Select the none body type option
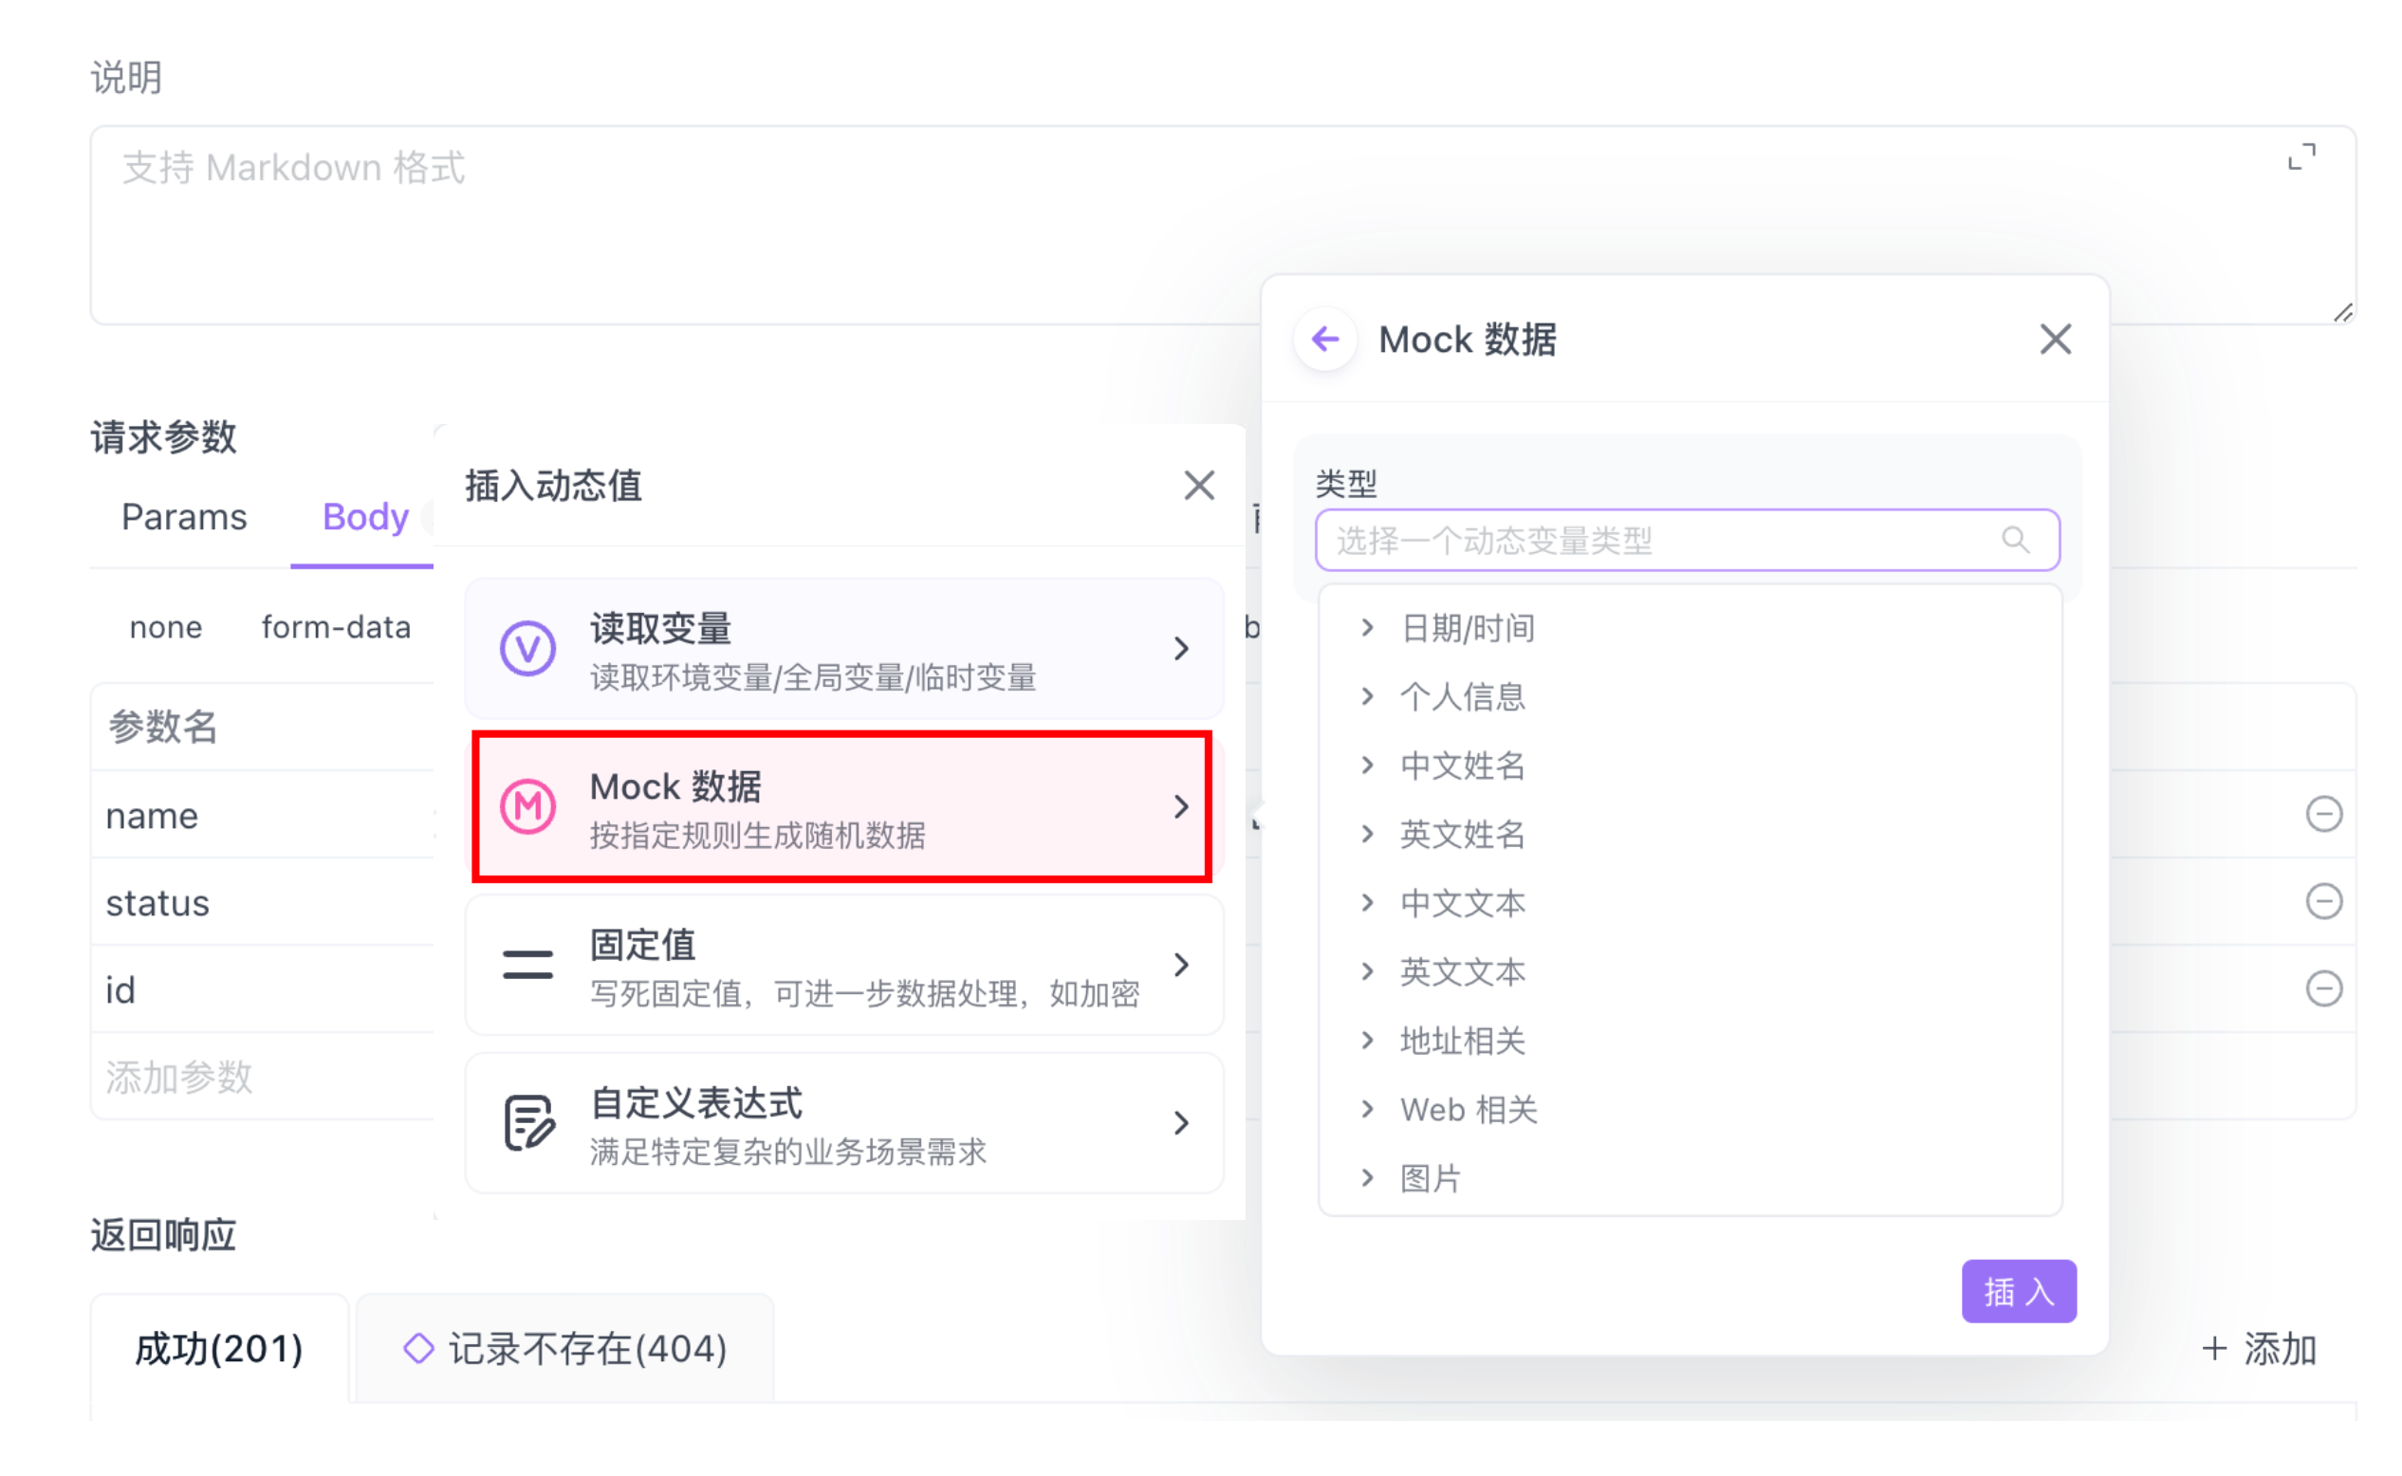 pos(166,628)
